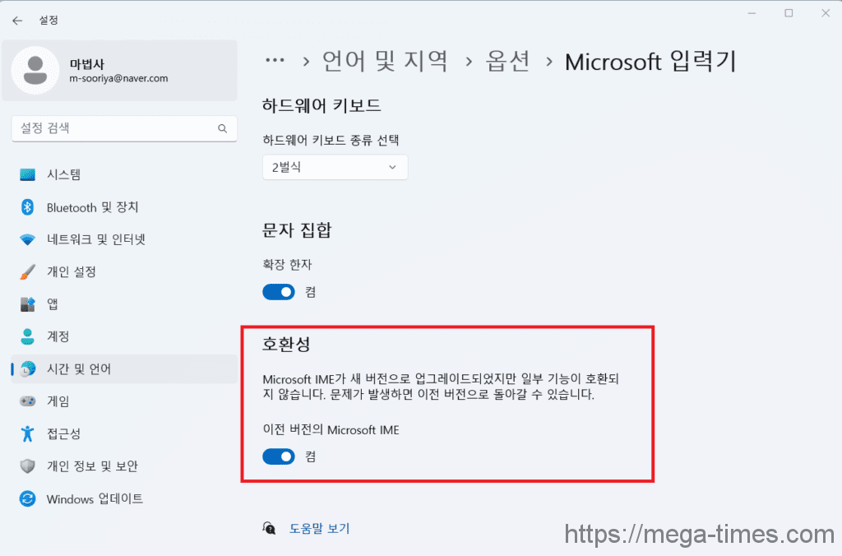This screenshot has height=556, width=842.
Task: Open the Apps icon in sidebar
Action: (x=28, y=304)
